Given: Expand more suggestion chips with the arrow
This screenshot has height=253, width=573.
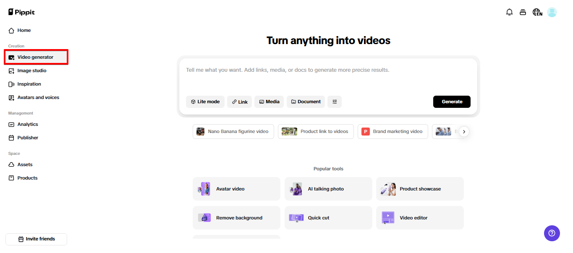Looking at the screenshot, I should point(464,131).
